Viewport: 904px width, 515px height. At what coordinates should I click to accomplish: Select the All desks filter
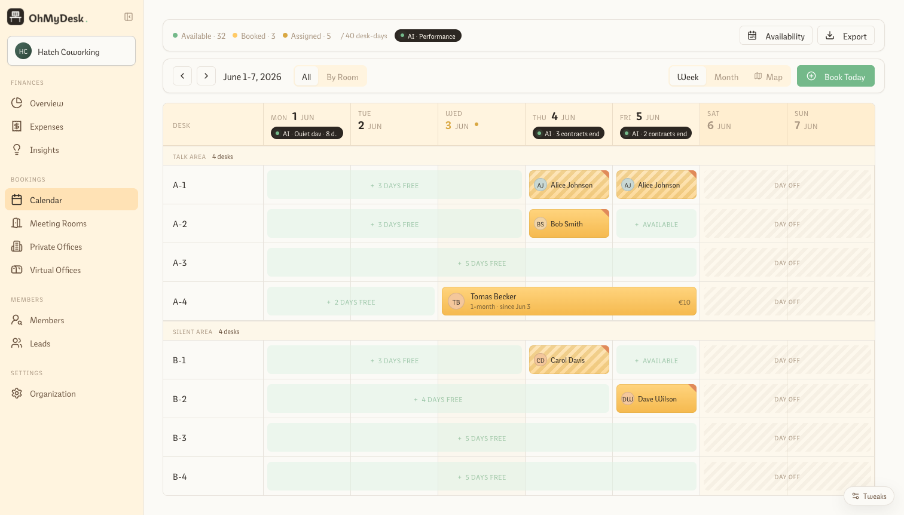point(307,76)
